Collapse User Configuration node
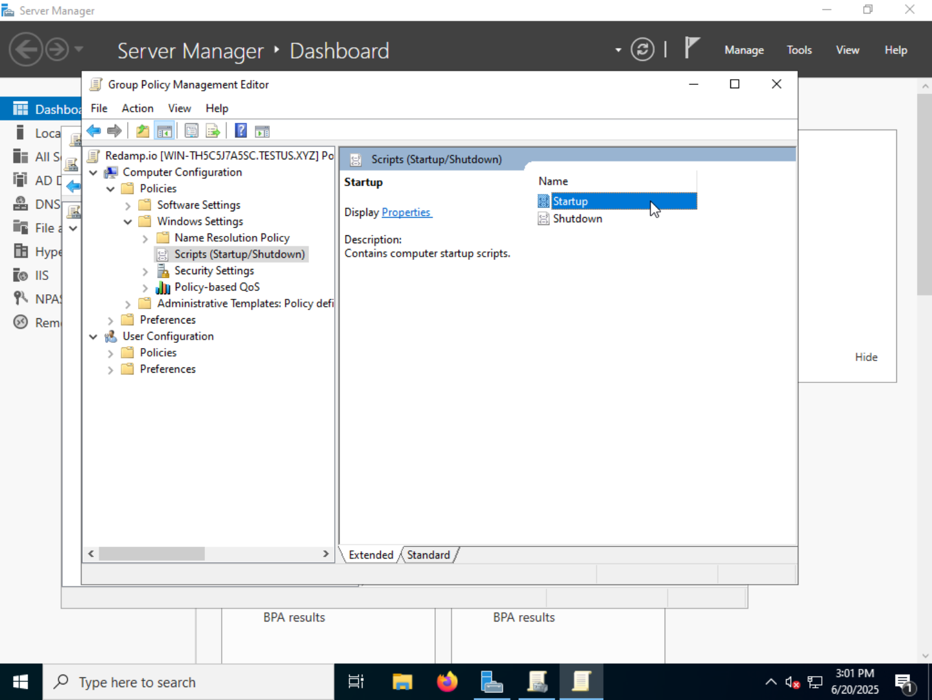Viewport: 932px width, 700px height. click(93, 336)
